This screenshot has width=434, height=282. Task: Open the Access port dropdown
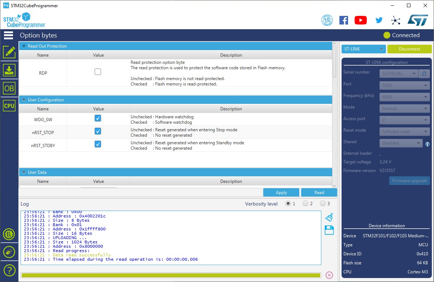(405, 120)
